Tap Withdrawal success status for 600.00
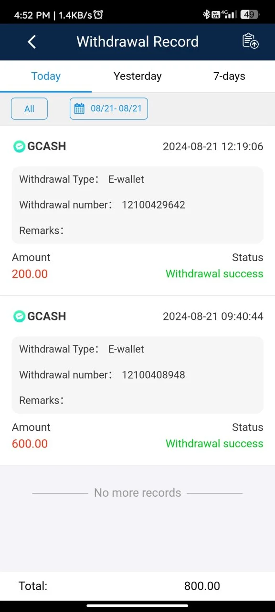 pos(214,444)
